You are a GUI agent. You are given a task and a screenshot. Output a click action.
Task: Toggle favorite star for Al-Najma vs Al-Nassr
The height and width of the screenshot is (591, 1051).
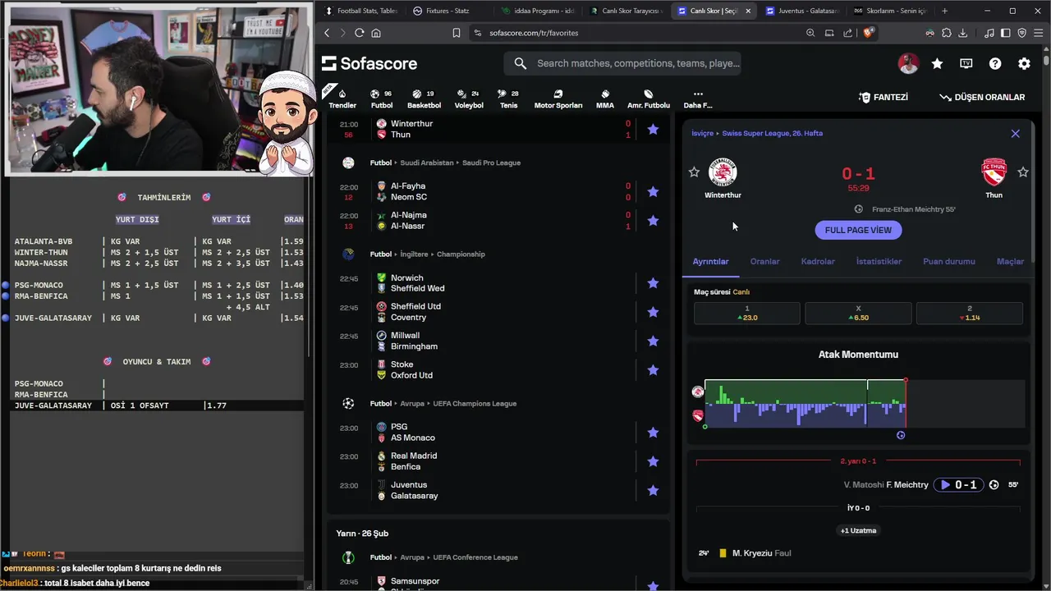click(x=653, y=220)
